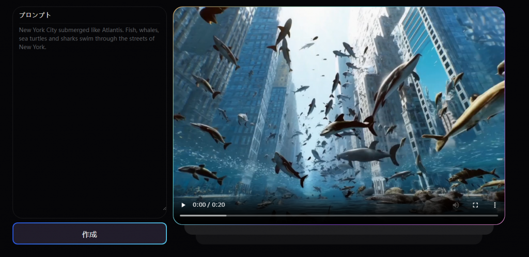The width and height of the screenshot is (529, 257).
Task: Click the empty area inside the prompt box
Action: pos(89,145)
